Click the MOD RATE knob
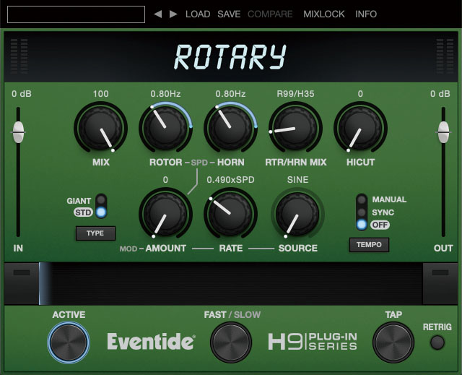 (230, 214)
